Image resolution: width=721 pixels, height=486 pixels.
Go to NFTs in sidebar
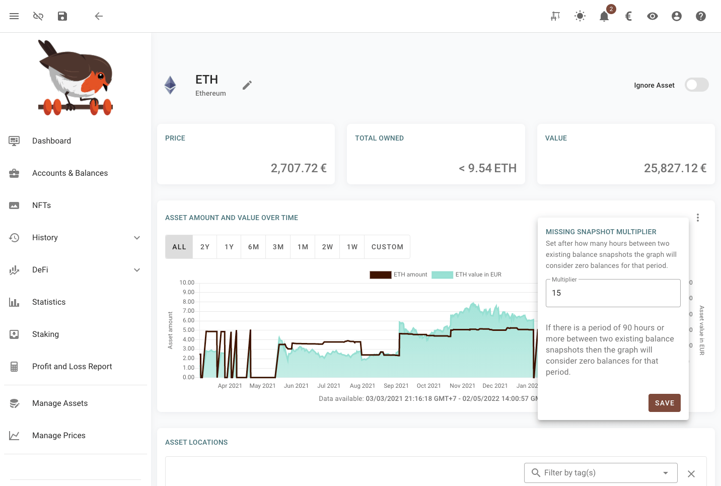[76, 205]
